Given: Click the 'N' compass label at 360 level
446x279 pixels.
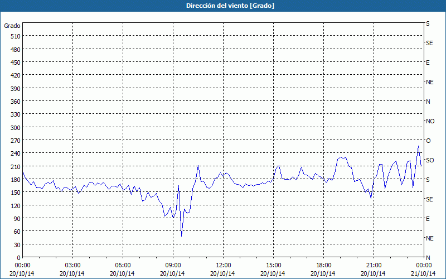Looking at the screenshot, I should pos(428,102).
